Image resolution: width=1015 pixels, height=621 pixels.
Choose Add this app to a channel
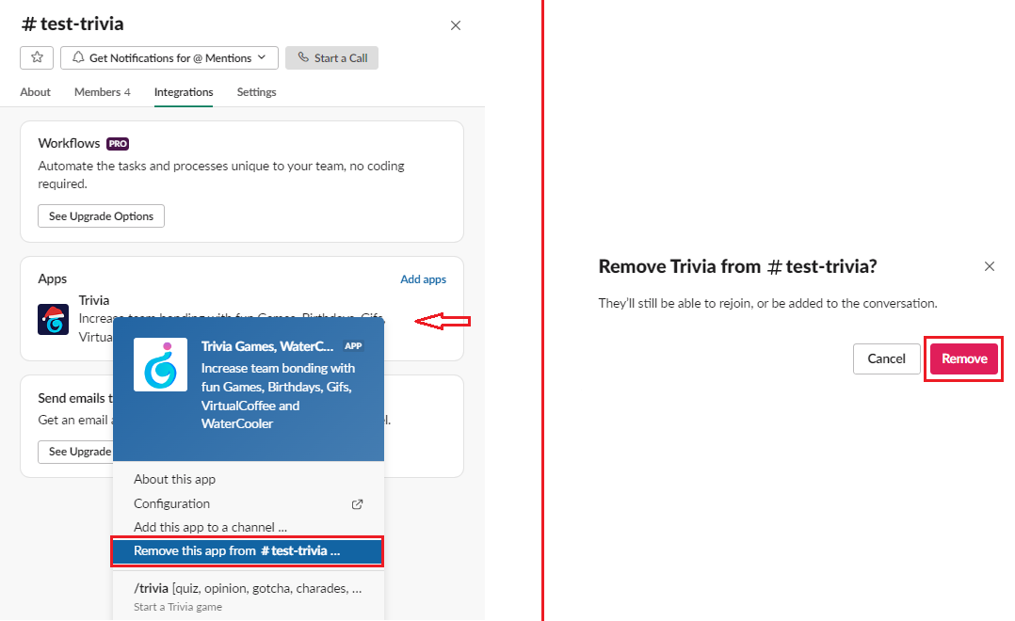click(x=249, y=527)
